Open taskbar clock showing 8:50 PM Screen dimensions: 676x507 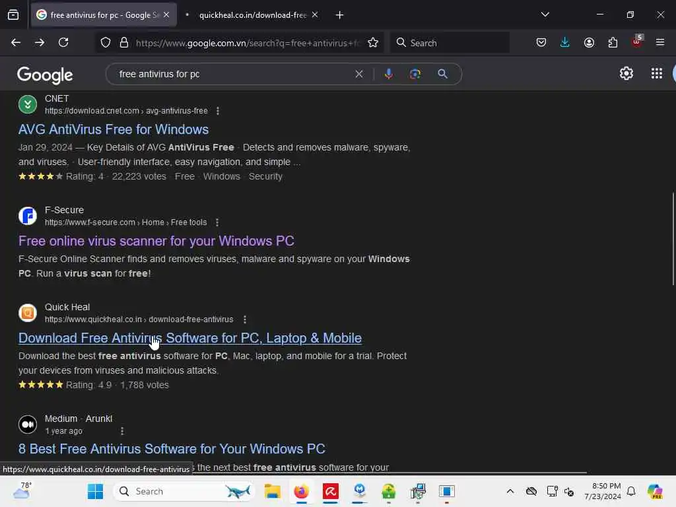602,491
